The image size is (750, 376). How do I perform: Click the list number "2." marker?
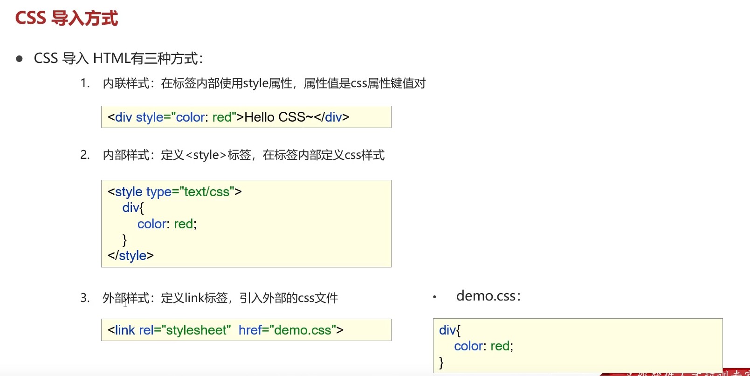(x=85, y=155)
